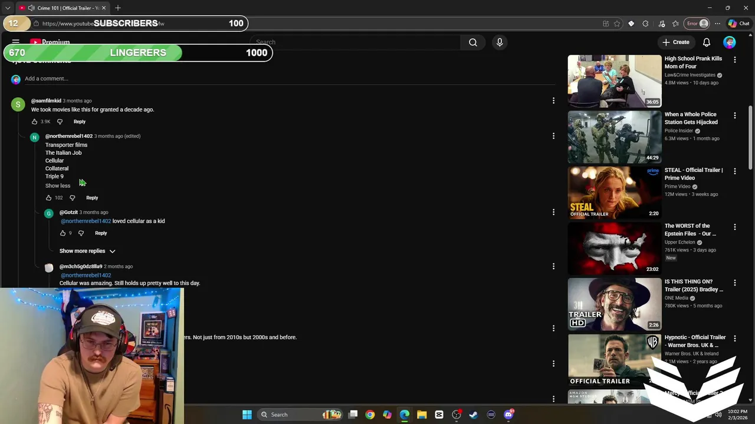Screen dimensions: 755x424
Task: Open action menu for @northernrebel1402 reply
Action: [553, 136]
